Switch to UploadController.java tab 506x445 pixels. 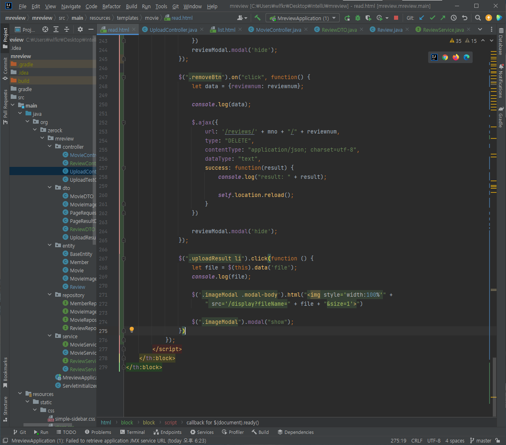coord(173,30)
